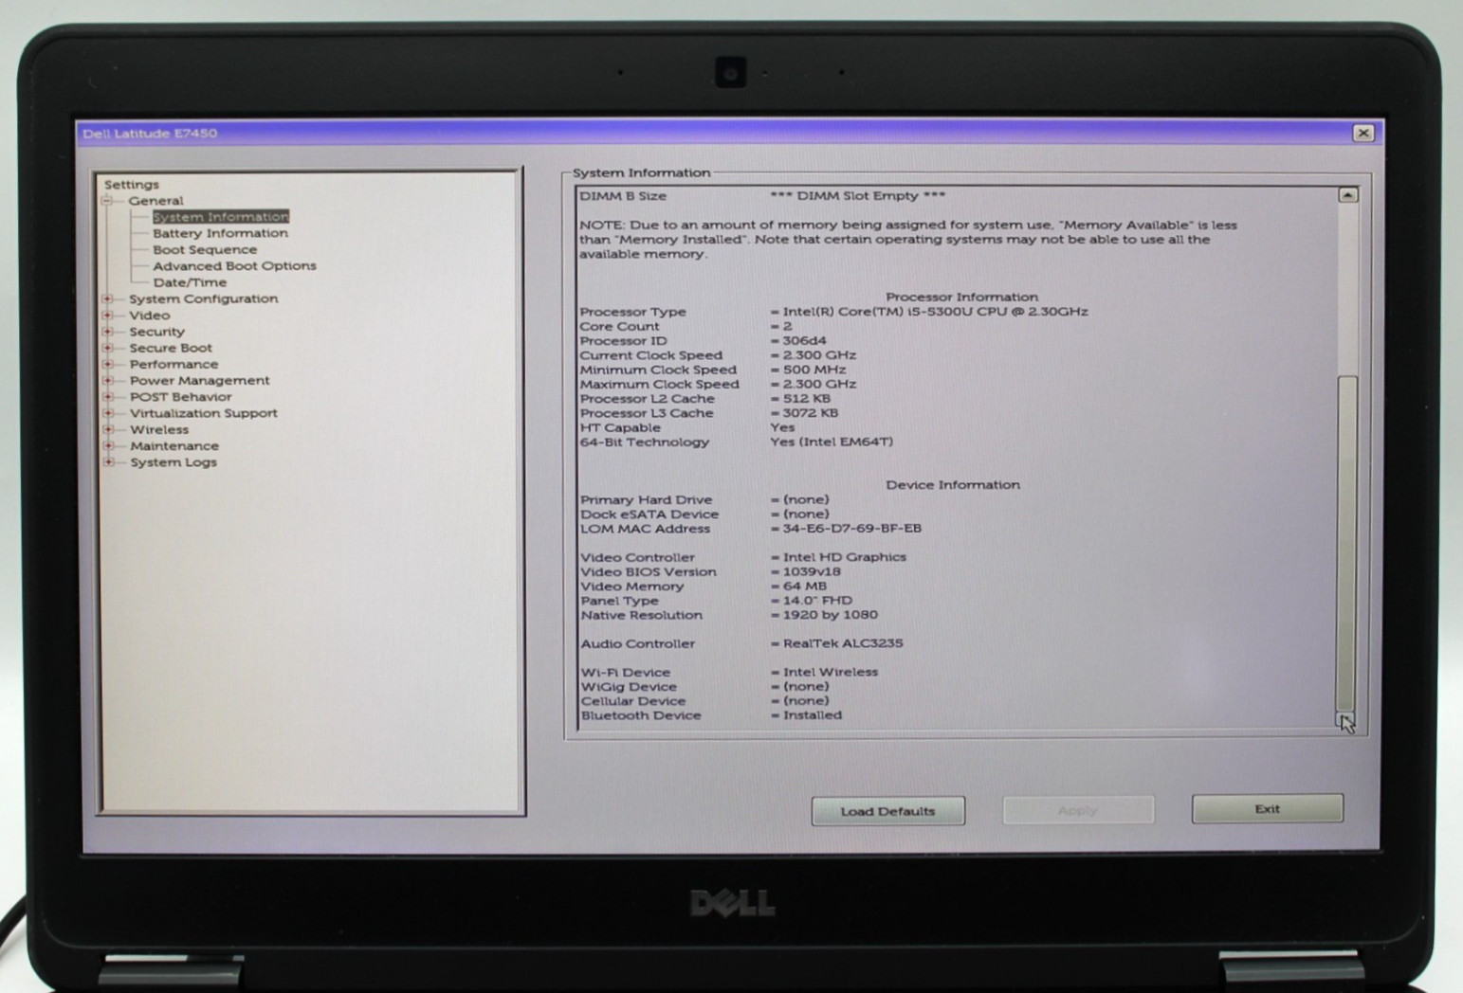Screen dimensions: 1463x993
Task: Click the Processor ID value 306d4
Action: 804,341
